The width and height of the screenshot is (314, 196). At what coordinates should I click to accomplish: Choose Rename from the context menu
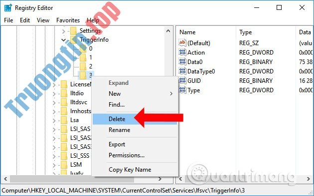click(x=135, y=130)
